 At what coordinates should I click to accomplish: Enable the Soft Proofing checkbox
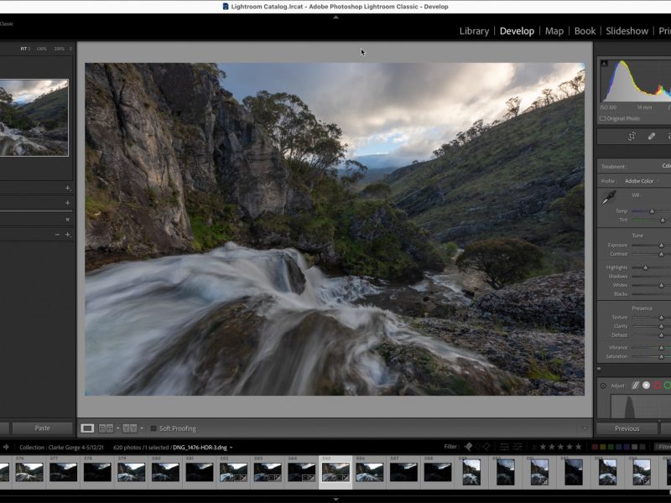[x=154, y=428]
